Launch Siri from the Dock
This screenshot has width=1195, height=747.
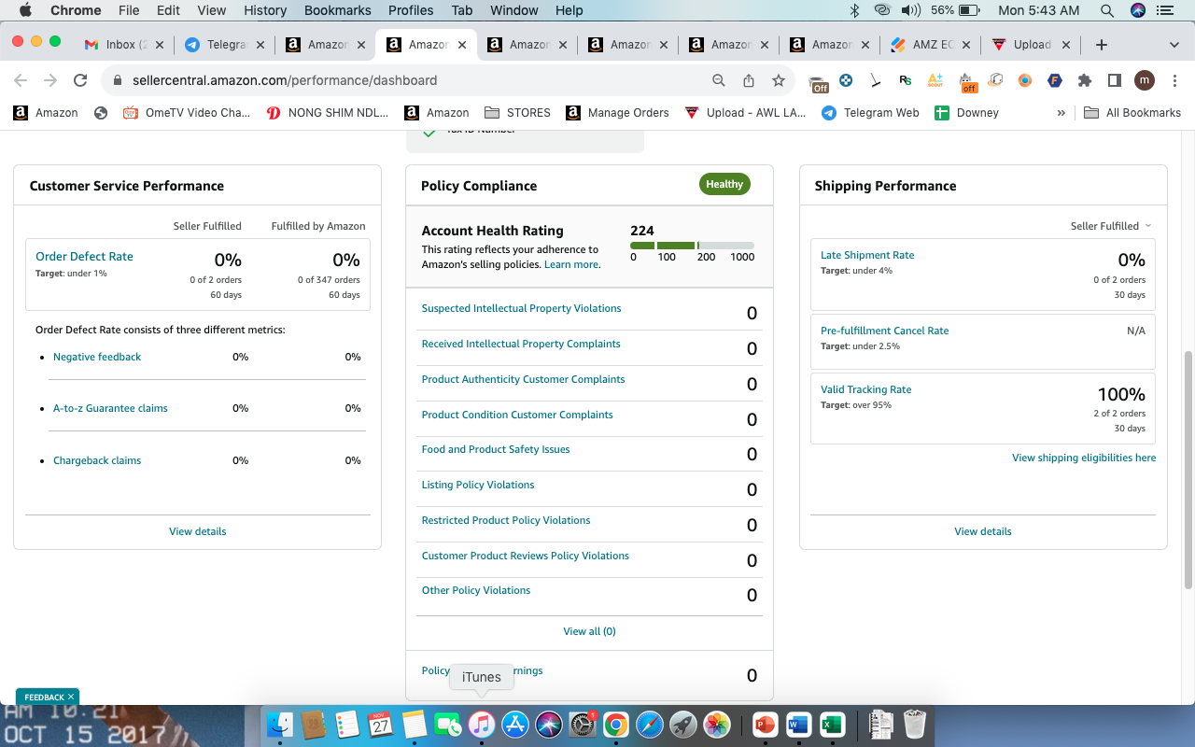tap(549, 725)
